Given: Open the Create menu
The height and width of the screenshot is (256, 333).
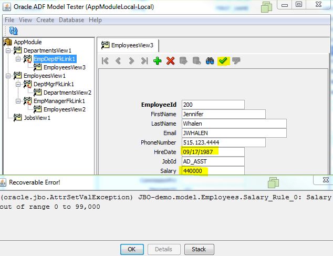Looking at the screenshot, I should (45, 20).
